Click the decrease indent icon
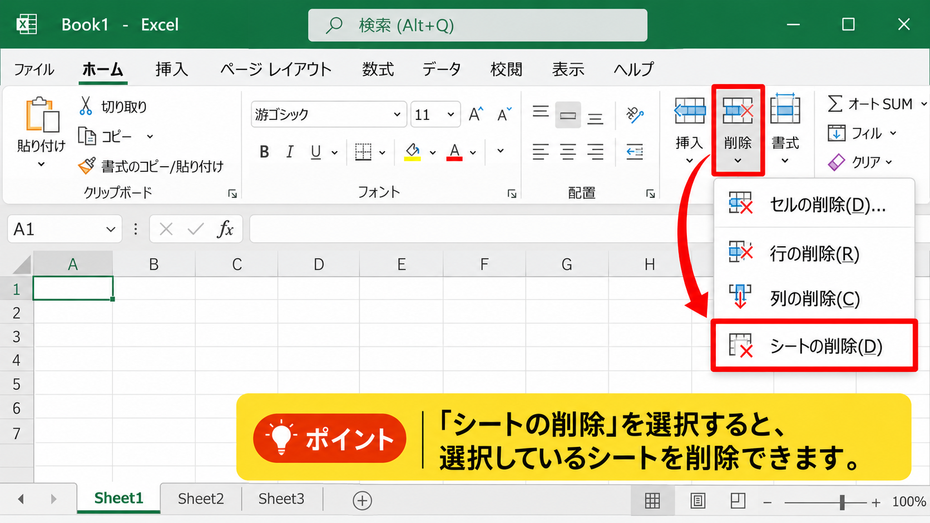930x523 pixels. (635, 151)
